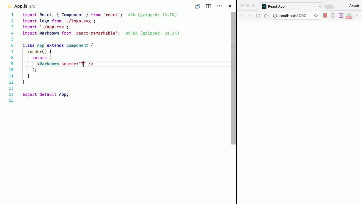Go to the browser home page

(x=266, y=16)
